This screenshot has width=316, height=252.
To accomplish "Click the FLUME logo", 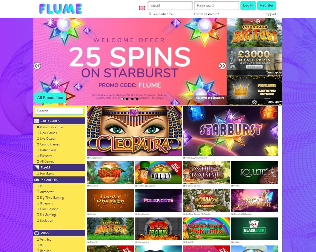I will coord(61,9).
